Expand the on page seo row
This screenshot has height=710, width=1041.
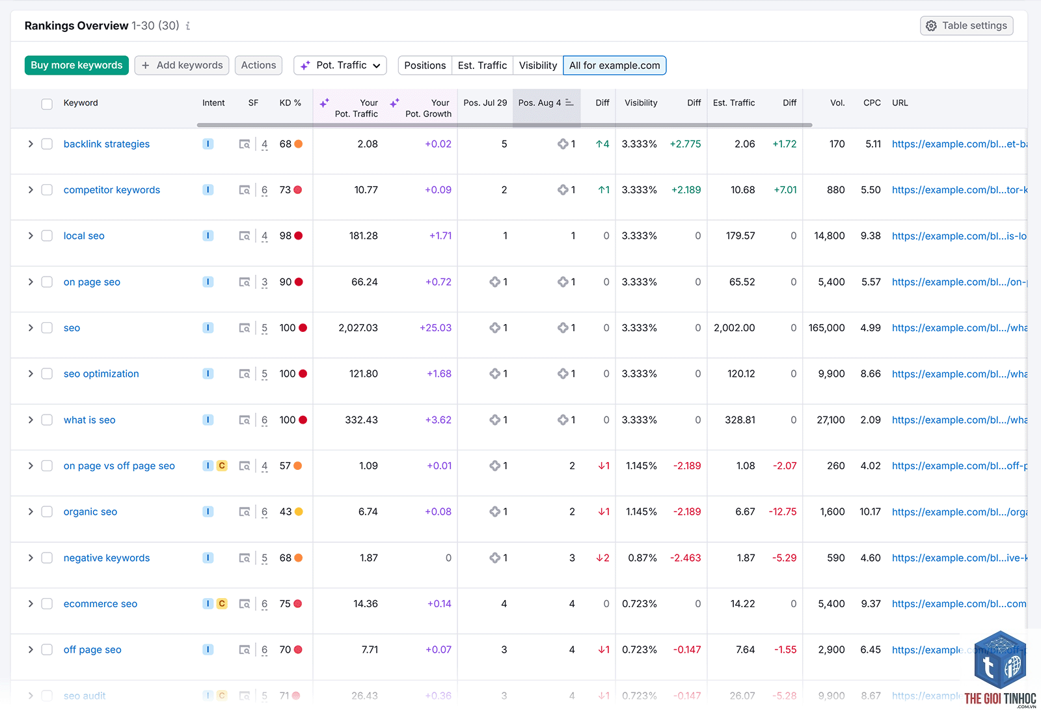point(30,282)
